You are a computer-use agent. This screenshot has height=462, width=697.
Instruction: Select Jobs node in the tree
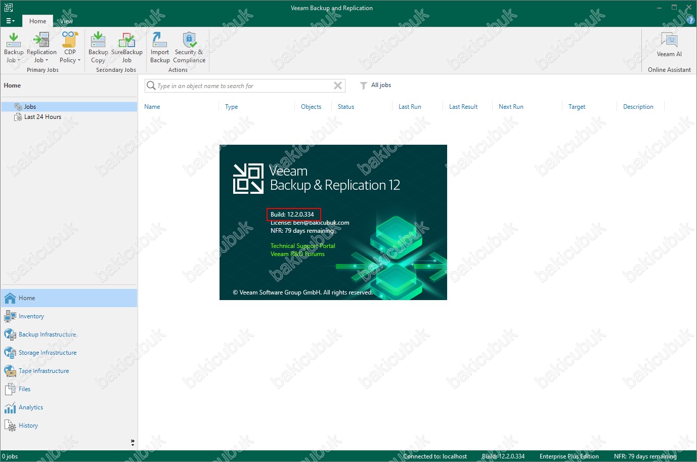[69, 107]
